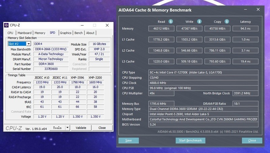Click Module Manuf. A-Data Technology field
The width and height of the screenshot is (270, 153).
(51, 54)
